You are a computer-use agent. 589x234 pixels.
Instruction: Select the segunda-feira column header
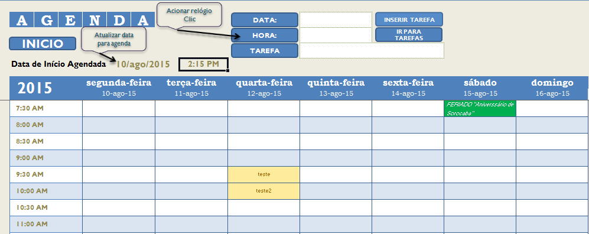tap(119, 88)
